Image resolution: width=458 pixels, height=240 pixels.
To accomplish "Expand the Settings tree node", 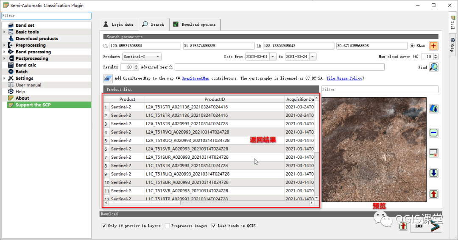I will coord(4,78).
